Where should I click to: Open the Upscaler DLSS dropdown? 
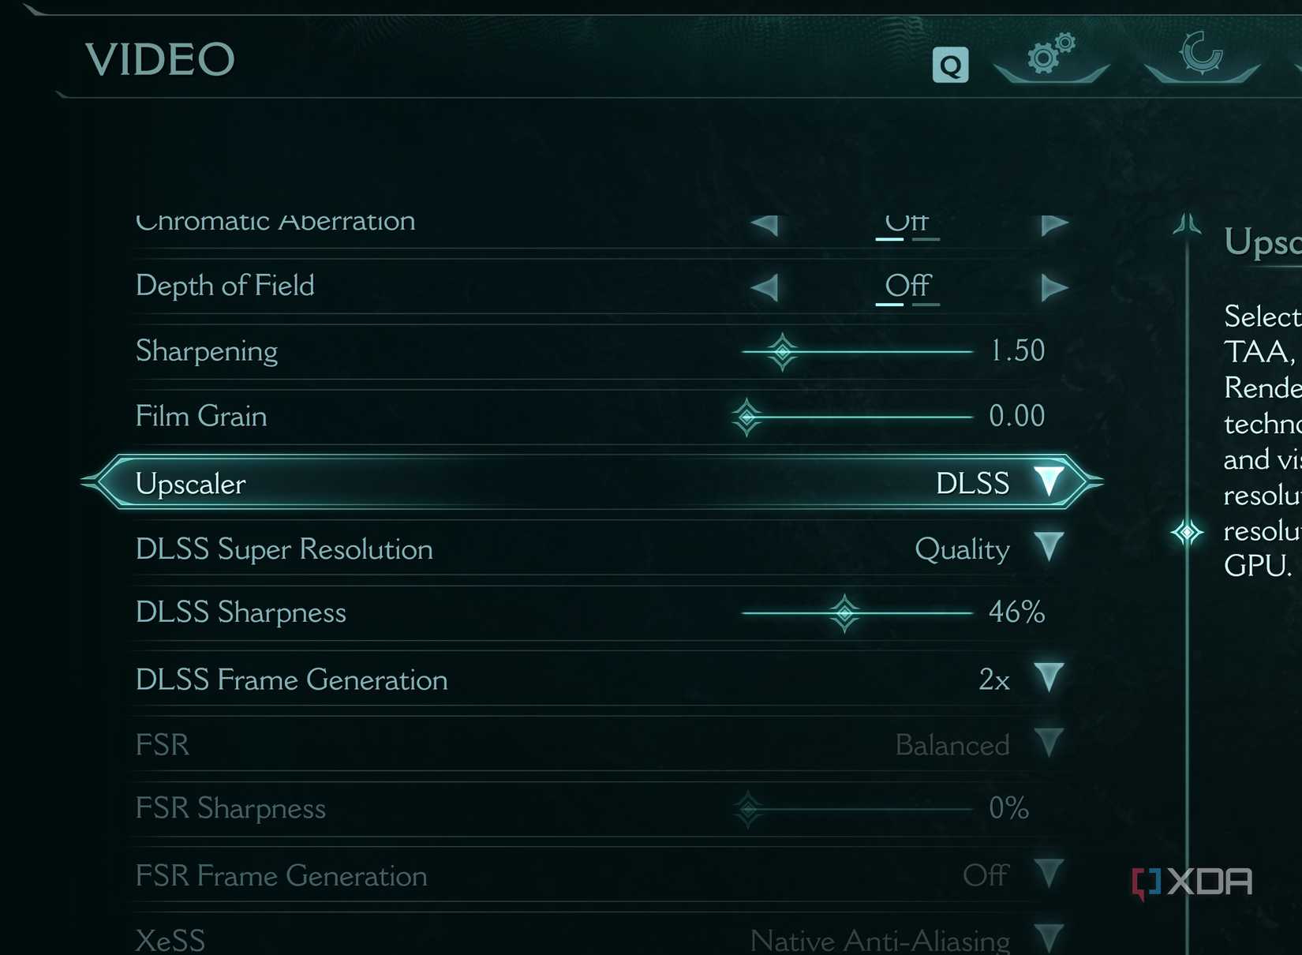[1049, 481]
